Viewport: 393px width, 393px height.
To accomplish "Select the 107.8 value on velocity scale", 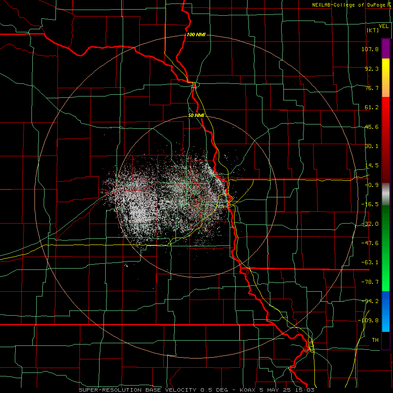I will [370, 49].
